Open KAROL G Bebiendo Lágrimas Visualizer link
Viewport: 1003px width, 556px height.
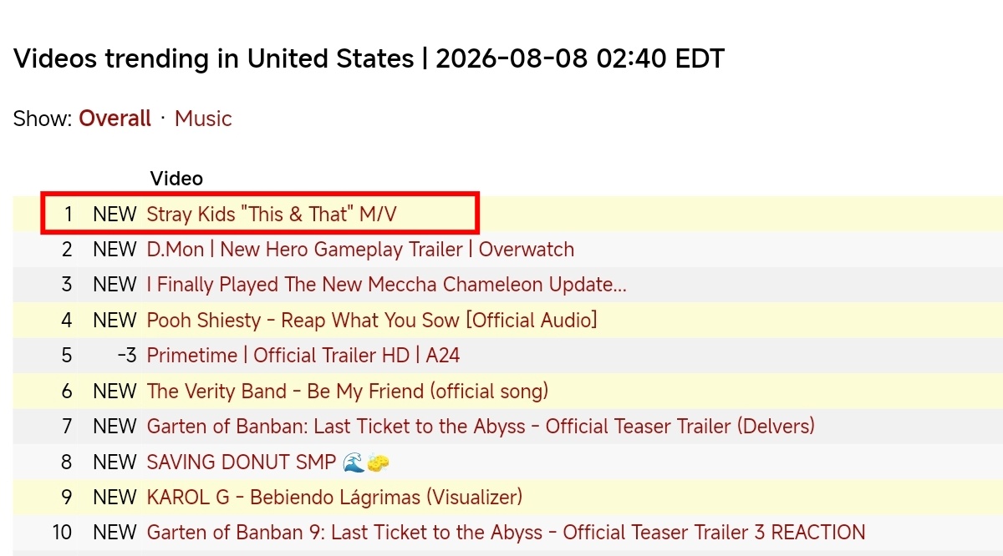tap(334, 498)
